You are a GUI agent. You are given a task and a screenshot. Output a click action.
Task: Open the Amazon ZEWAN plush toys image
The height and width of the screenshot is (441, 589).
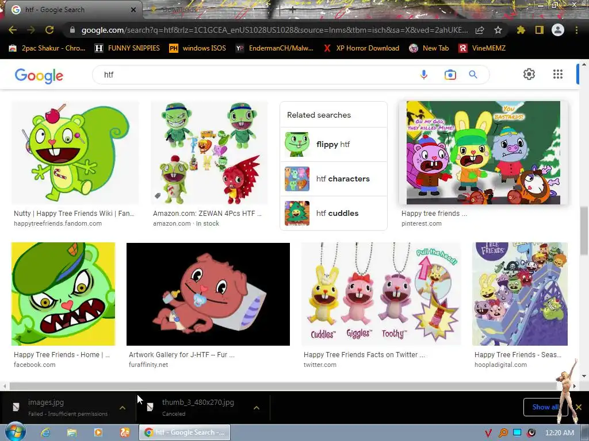click(209, 153)
